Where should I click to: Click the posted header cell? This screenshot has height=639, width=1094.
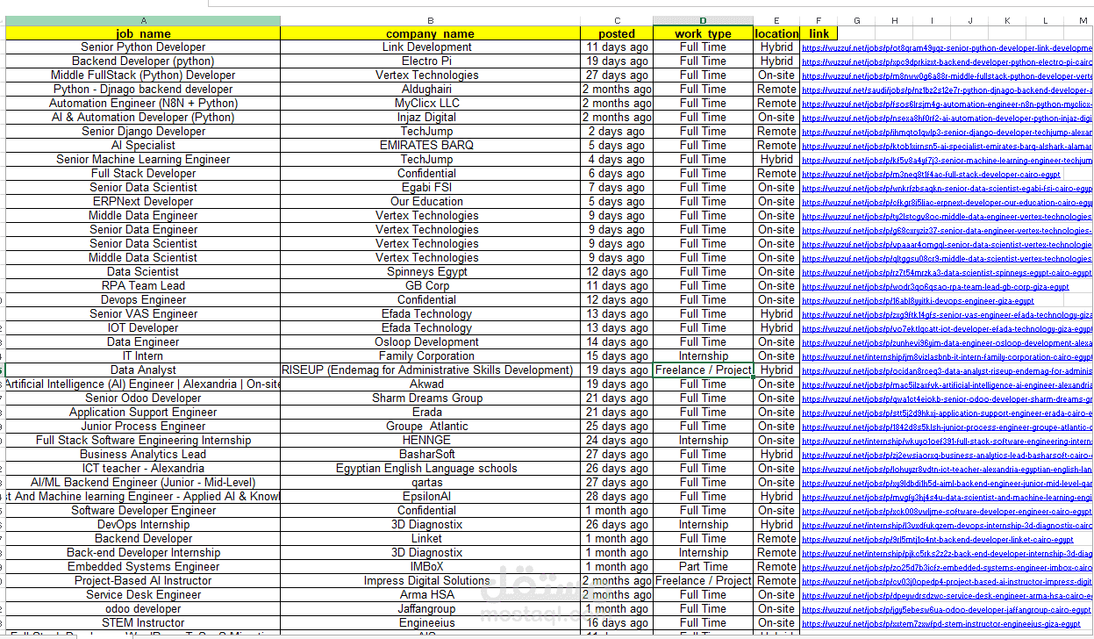[x=617, y=33]
